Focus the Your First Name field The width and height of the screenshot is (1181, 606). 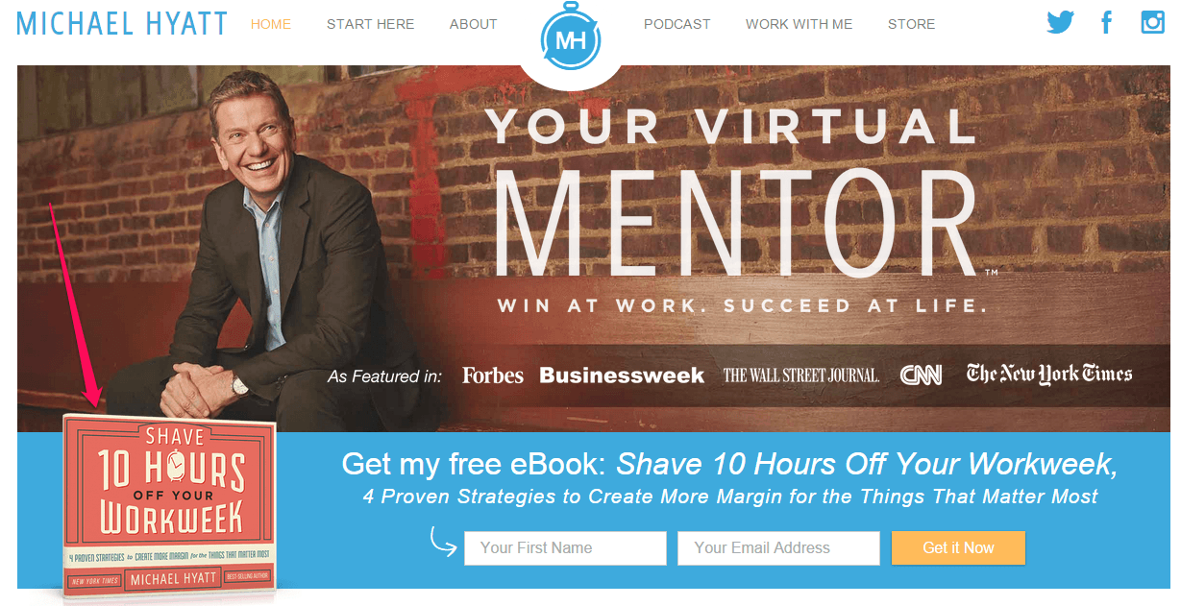[565, 547]
